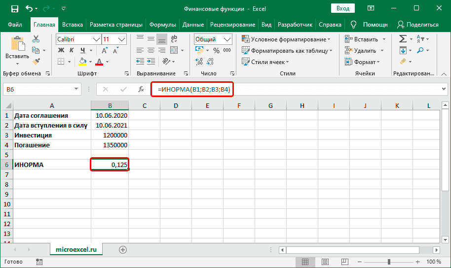Open the Calibri font name dropdown
This screenshot has width=451, height=268.
click(x=95, y=39)
